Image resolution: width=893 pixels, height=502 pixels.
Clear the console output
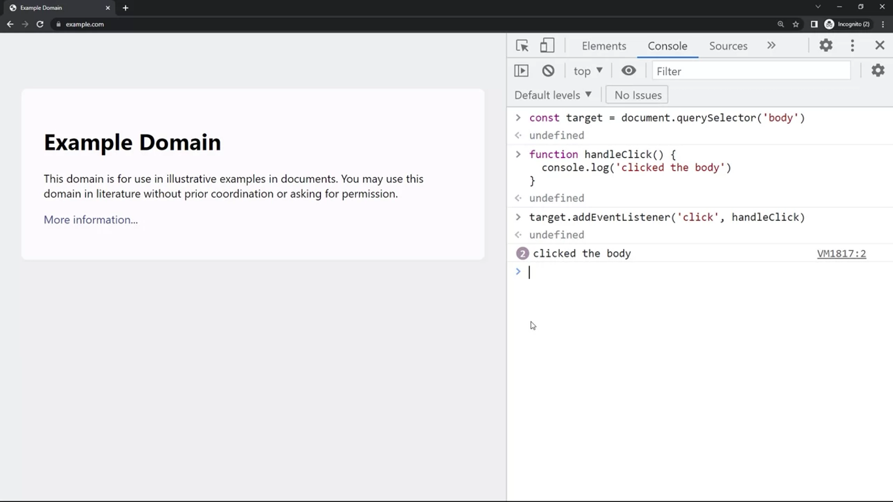[x=548, y=71]
